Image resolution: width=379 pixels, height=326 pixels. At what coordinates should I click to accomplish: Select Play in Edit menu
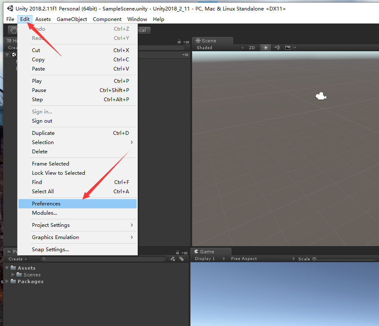78,81
